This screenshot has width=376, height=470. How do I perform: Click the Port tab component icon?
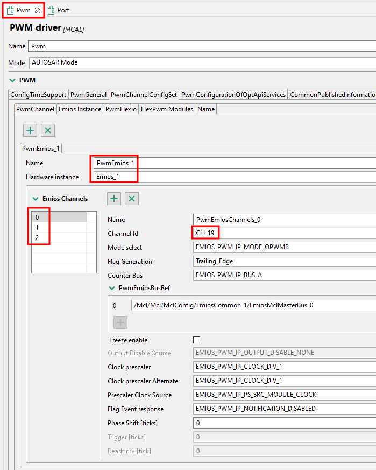pyautogui.click(x=51, y=10)
